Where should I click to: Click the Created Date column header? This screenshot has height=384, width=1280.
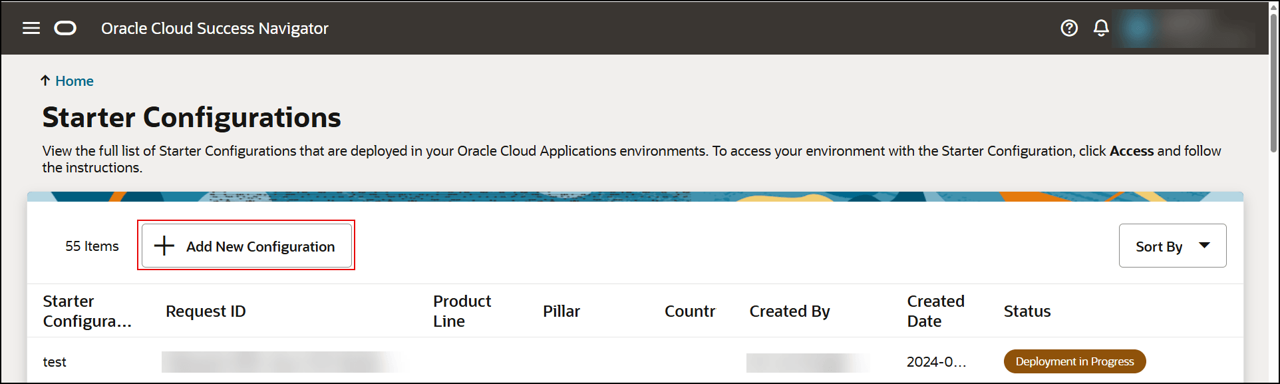935,311
